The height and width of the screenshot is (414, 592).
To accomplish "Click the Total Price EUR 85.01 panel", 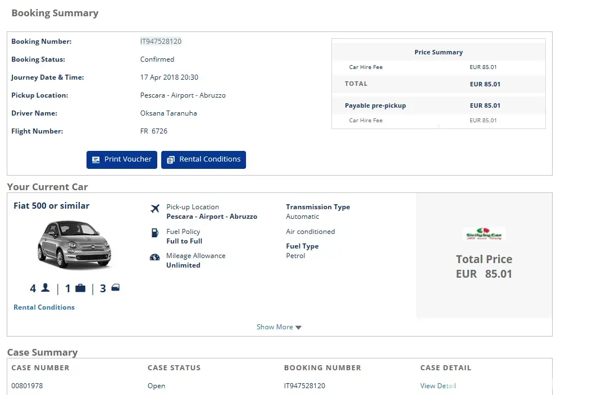I will 484,266.
